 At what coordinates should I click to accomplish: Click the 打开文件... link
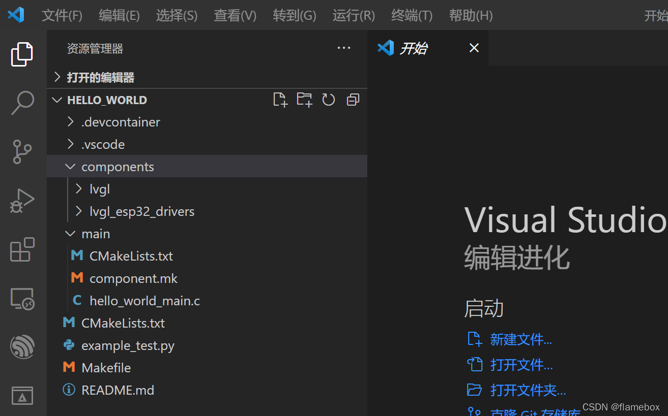pyautogui.click(x=521, y=365)
